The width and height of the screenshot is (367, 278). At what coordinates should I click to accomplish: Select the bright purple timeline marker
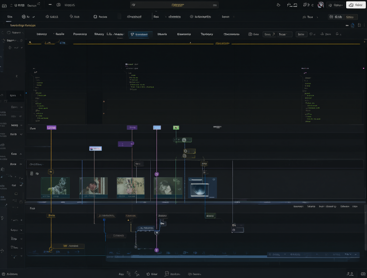click(51, 128)
